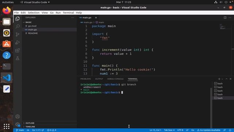Open the Terminal menu
The width and height of the screenshot is (234, 132).
pos(68,13)
